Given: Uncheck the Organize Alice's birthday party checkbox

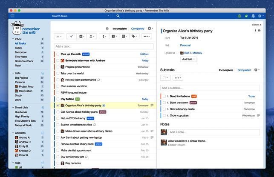Looking at the screenshot, I should 58,105.
